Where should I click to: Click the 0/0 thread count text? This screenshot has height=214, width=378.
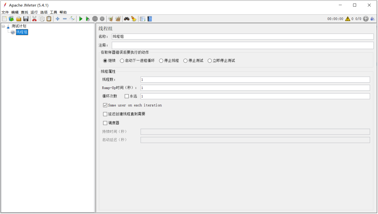click(358, 19)
